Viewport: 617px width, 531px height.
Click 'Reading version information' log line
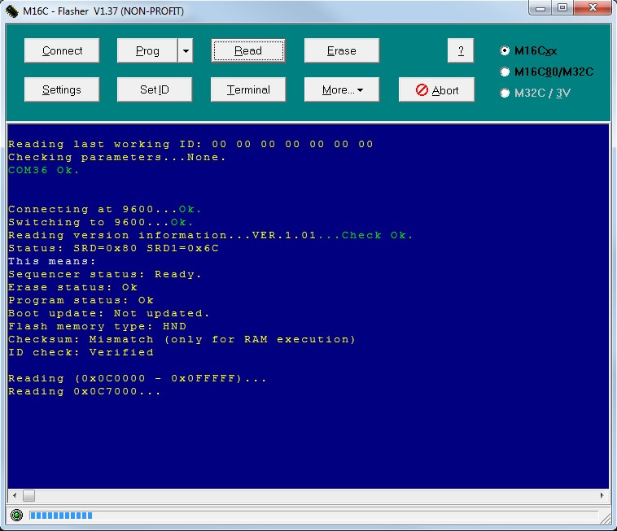pyautogui.click(x=211, y=236)
